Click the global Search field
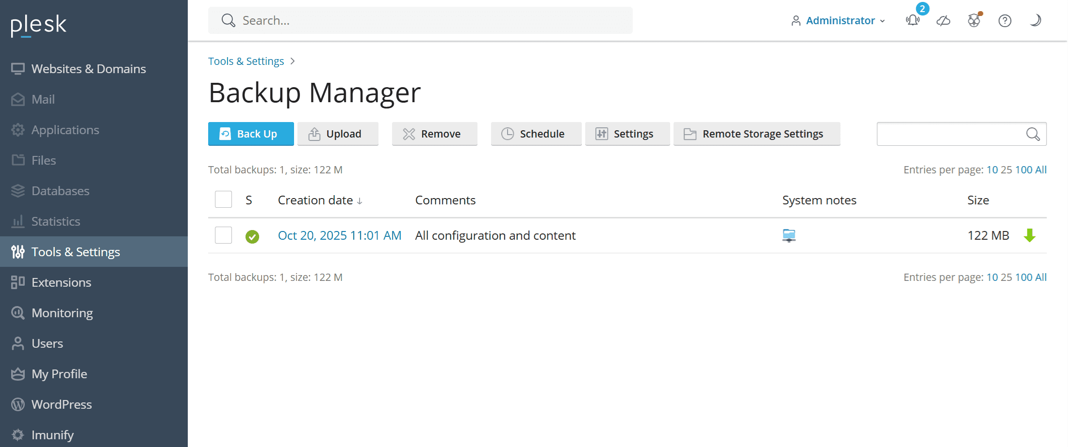The image size is (1068, 447). pyautogui.click(x=420, y=20)
